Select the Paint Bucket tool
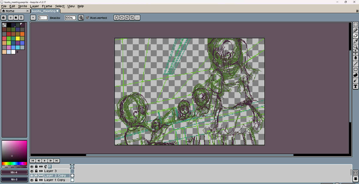 click(356, 58)
